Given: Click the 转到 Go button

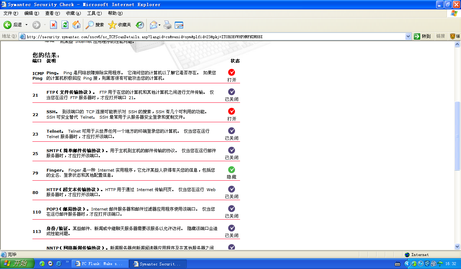Looking at the screenshot, I should pyautogui.click(x=422, y=36).
